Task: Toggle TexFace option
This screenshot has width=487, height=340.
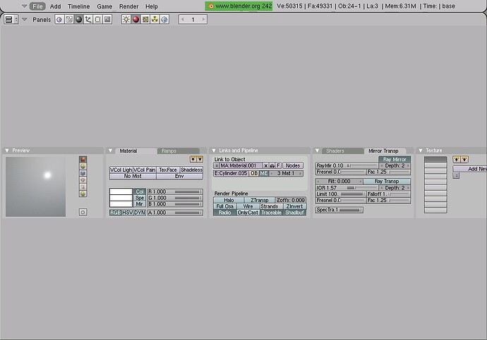Action: [x=168, y=170]
